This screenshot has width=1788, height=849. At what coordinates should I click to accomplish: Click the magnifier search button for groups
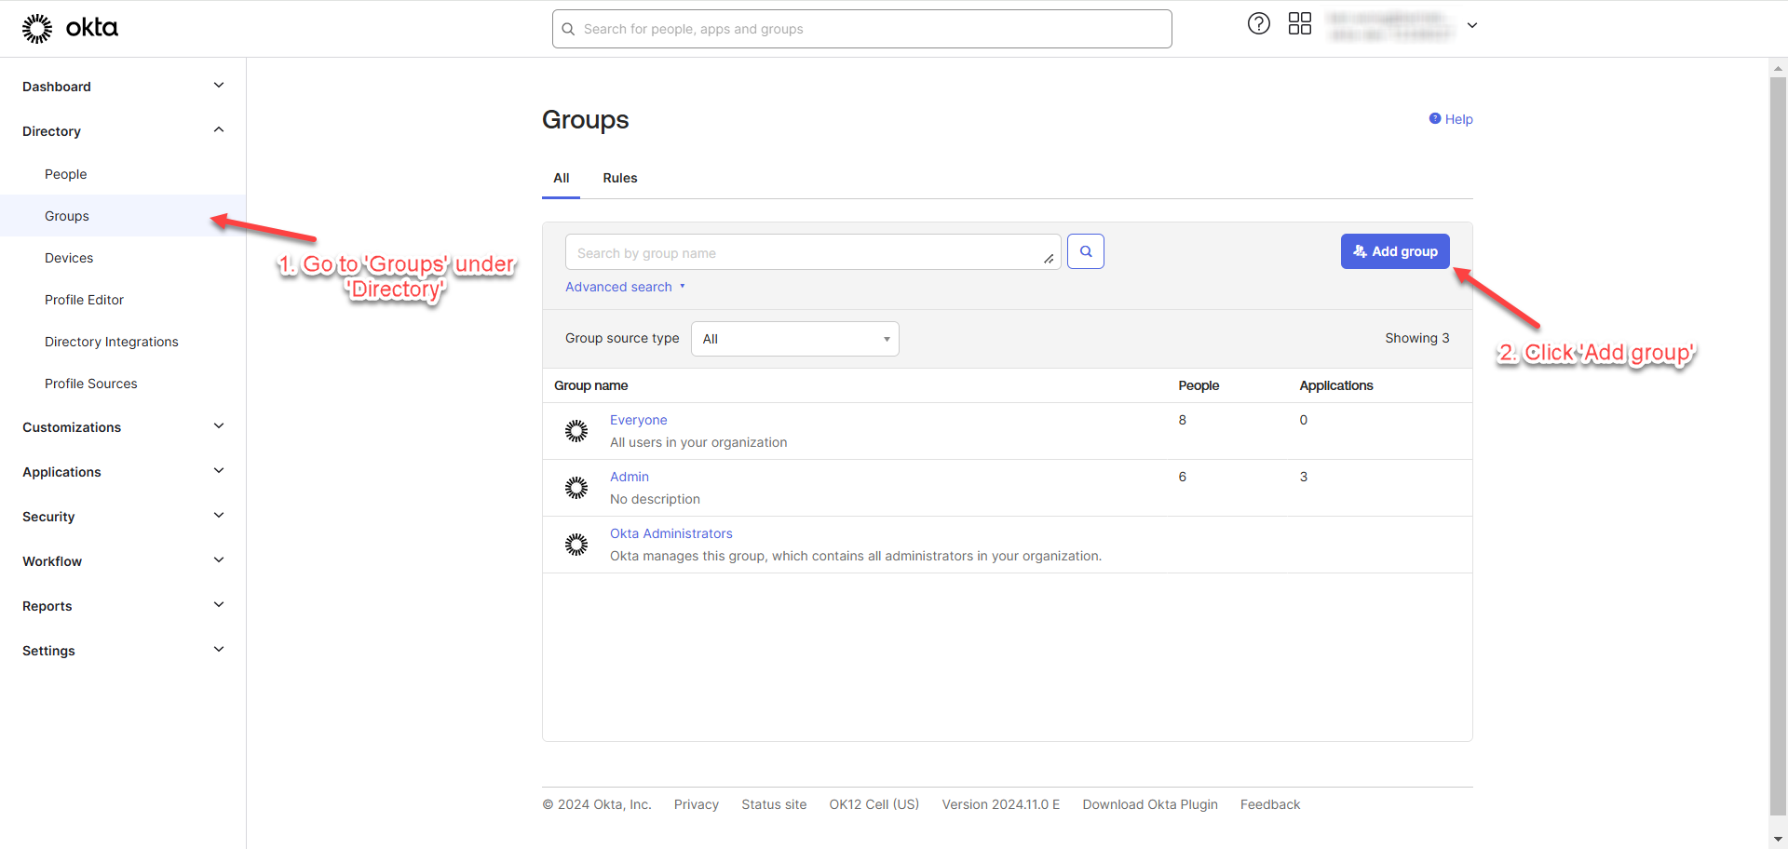pyautogui.click(x=1085, y=251)
